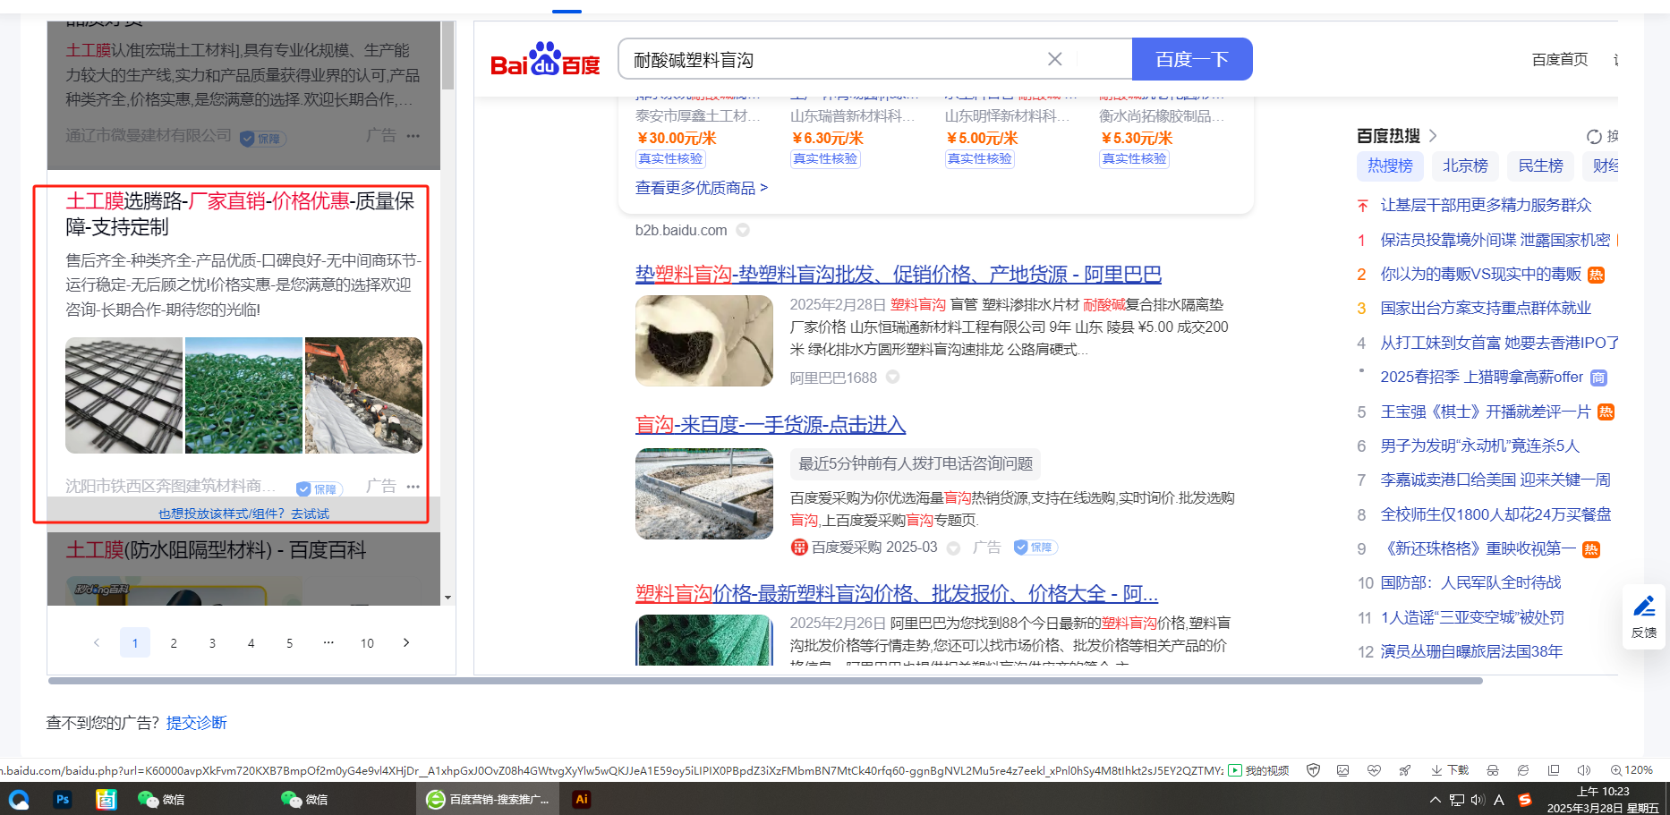Viewport: 1670px width, 815px height.
Task: Open the 反馈 feedback pencil icon
Action: [x=1643, y=607]
